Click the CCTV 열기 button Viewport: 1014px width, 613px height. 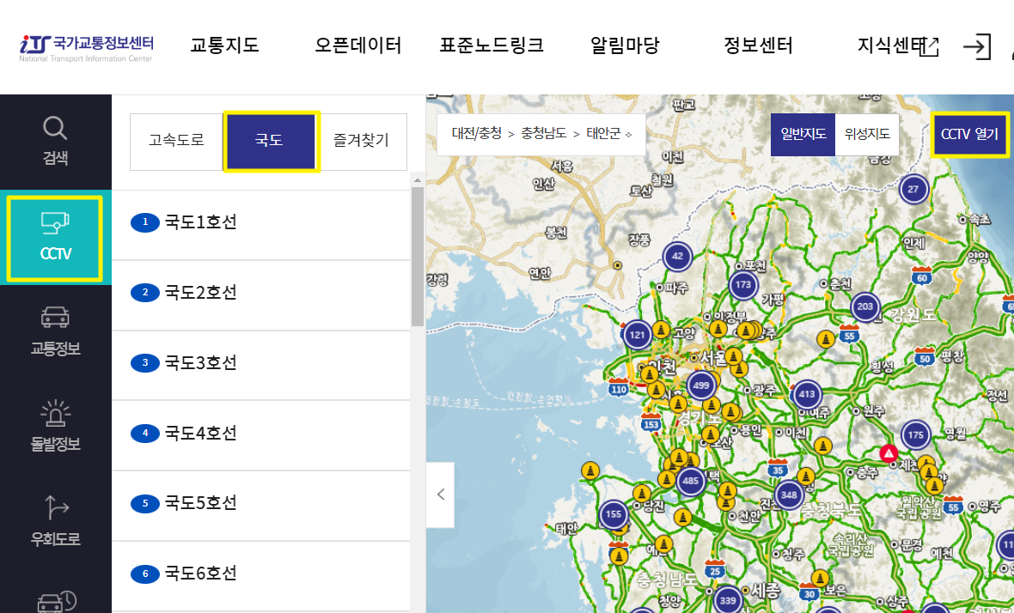click(x=969, y=134)
